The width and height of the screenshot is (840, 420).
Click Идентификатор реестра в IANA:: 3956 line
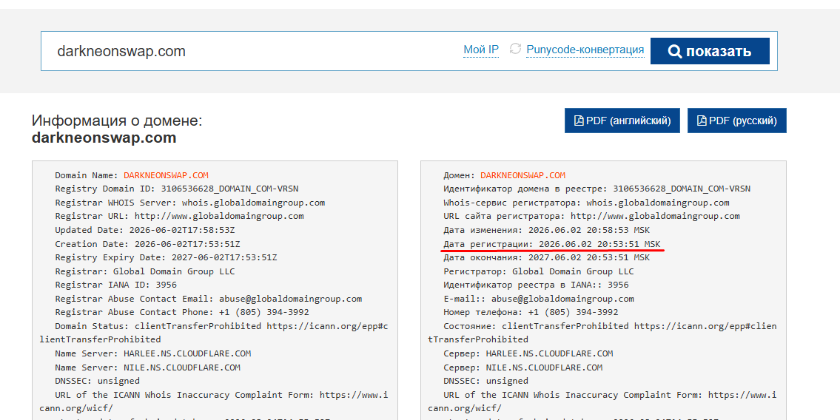click(537, 285)
